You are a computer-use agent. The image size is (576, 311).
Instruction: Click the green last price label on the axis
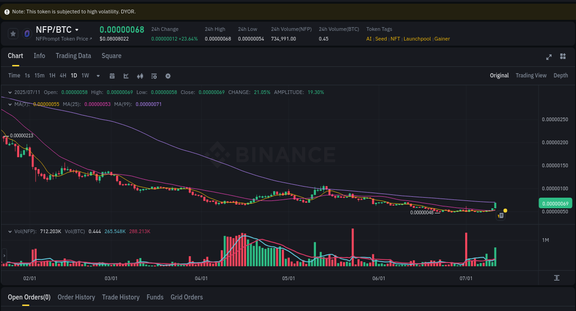tap(555, 203)
